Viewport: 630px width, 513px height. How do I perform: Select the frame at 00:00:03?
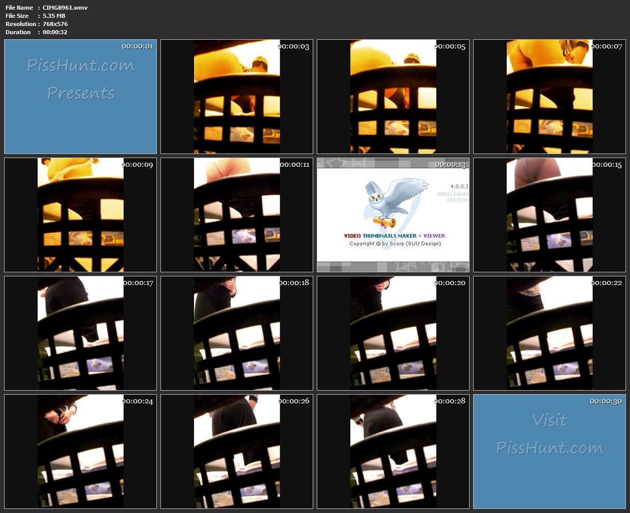point(237,97)
